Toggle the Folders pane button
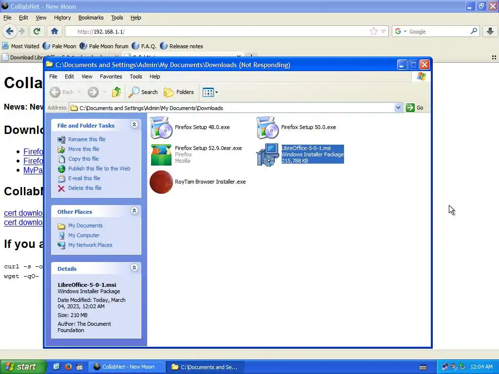The height and width of the screenshot is (374, 499). click(179, 92)
